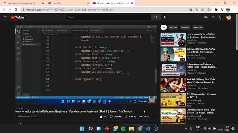Screen dimensions: 238x133
Task: Open the notifications bell
Action: [220, 17]
